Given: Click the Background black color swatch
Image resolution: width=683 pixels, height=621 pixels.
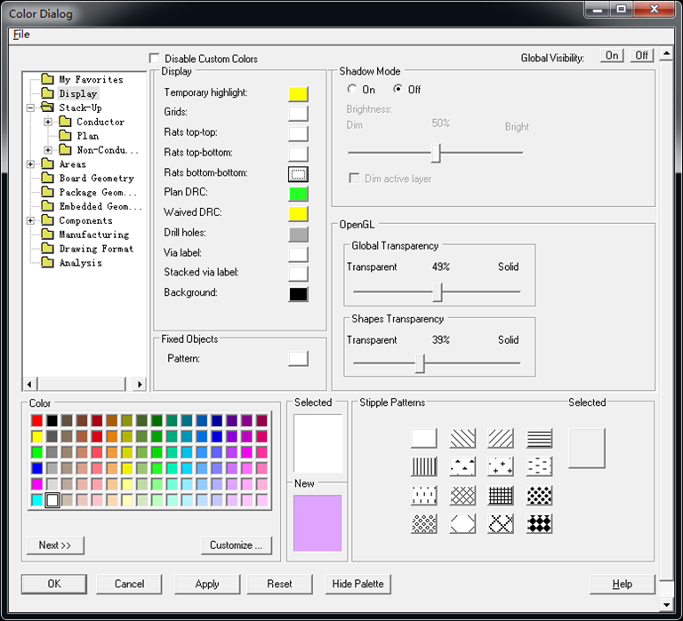Looking at the screenshot, I should tap(299, 294).
